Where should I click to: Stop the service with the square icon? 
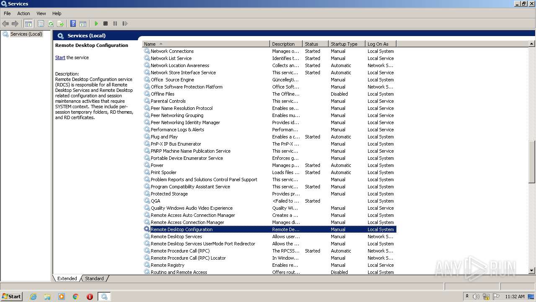(106, 23)
